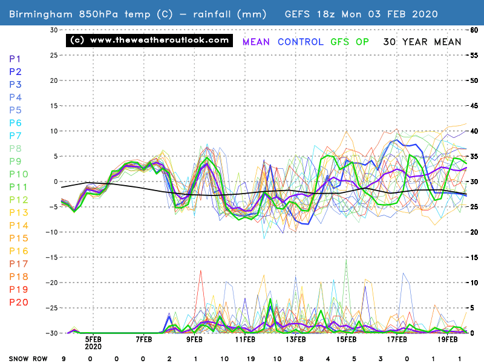Click the 19FEB date axis label
This screenshot has width=484, height=363.
(446, 340)
